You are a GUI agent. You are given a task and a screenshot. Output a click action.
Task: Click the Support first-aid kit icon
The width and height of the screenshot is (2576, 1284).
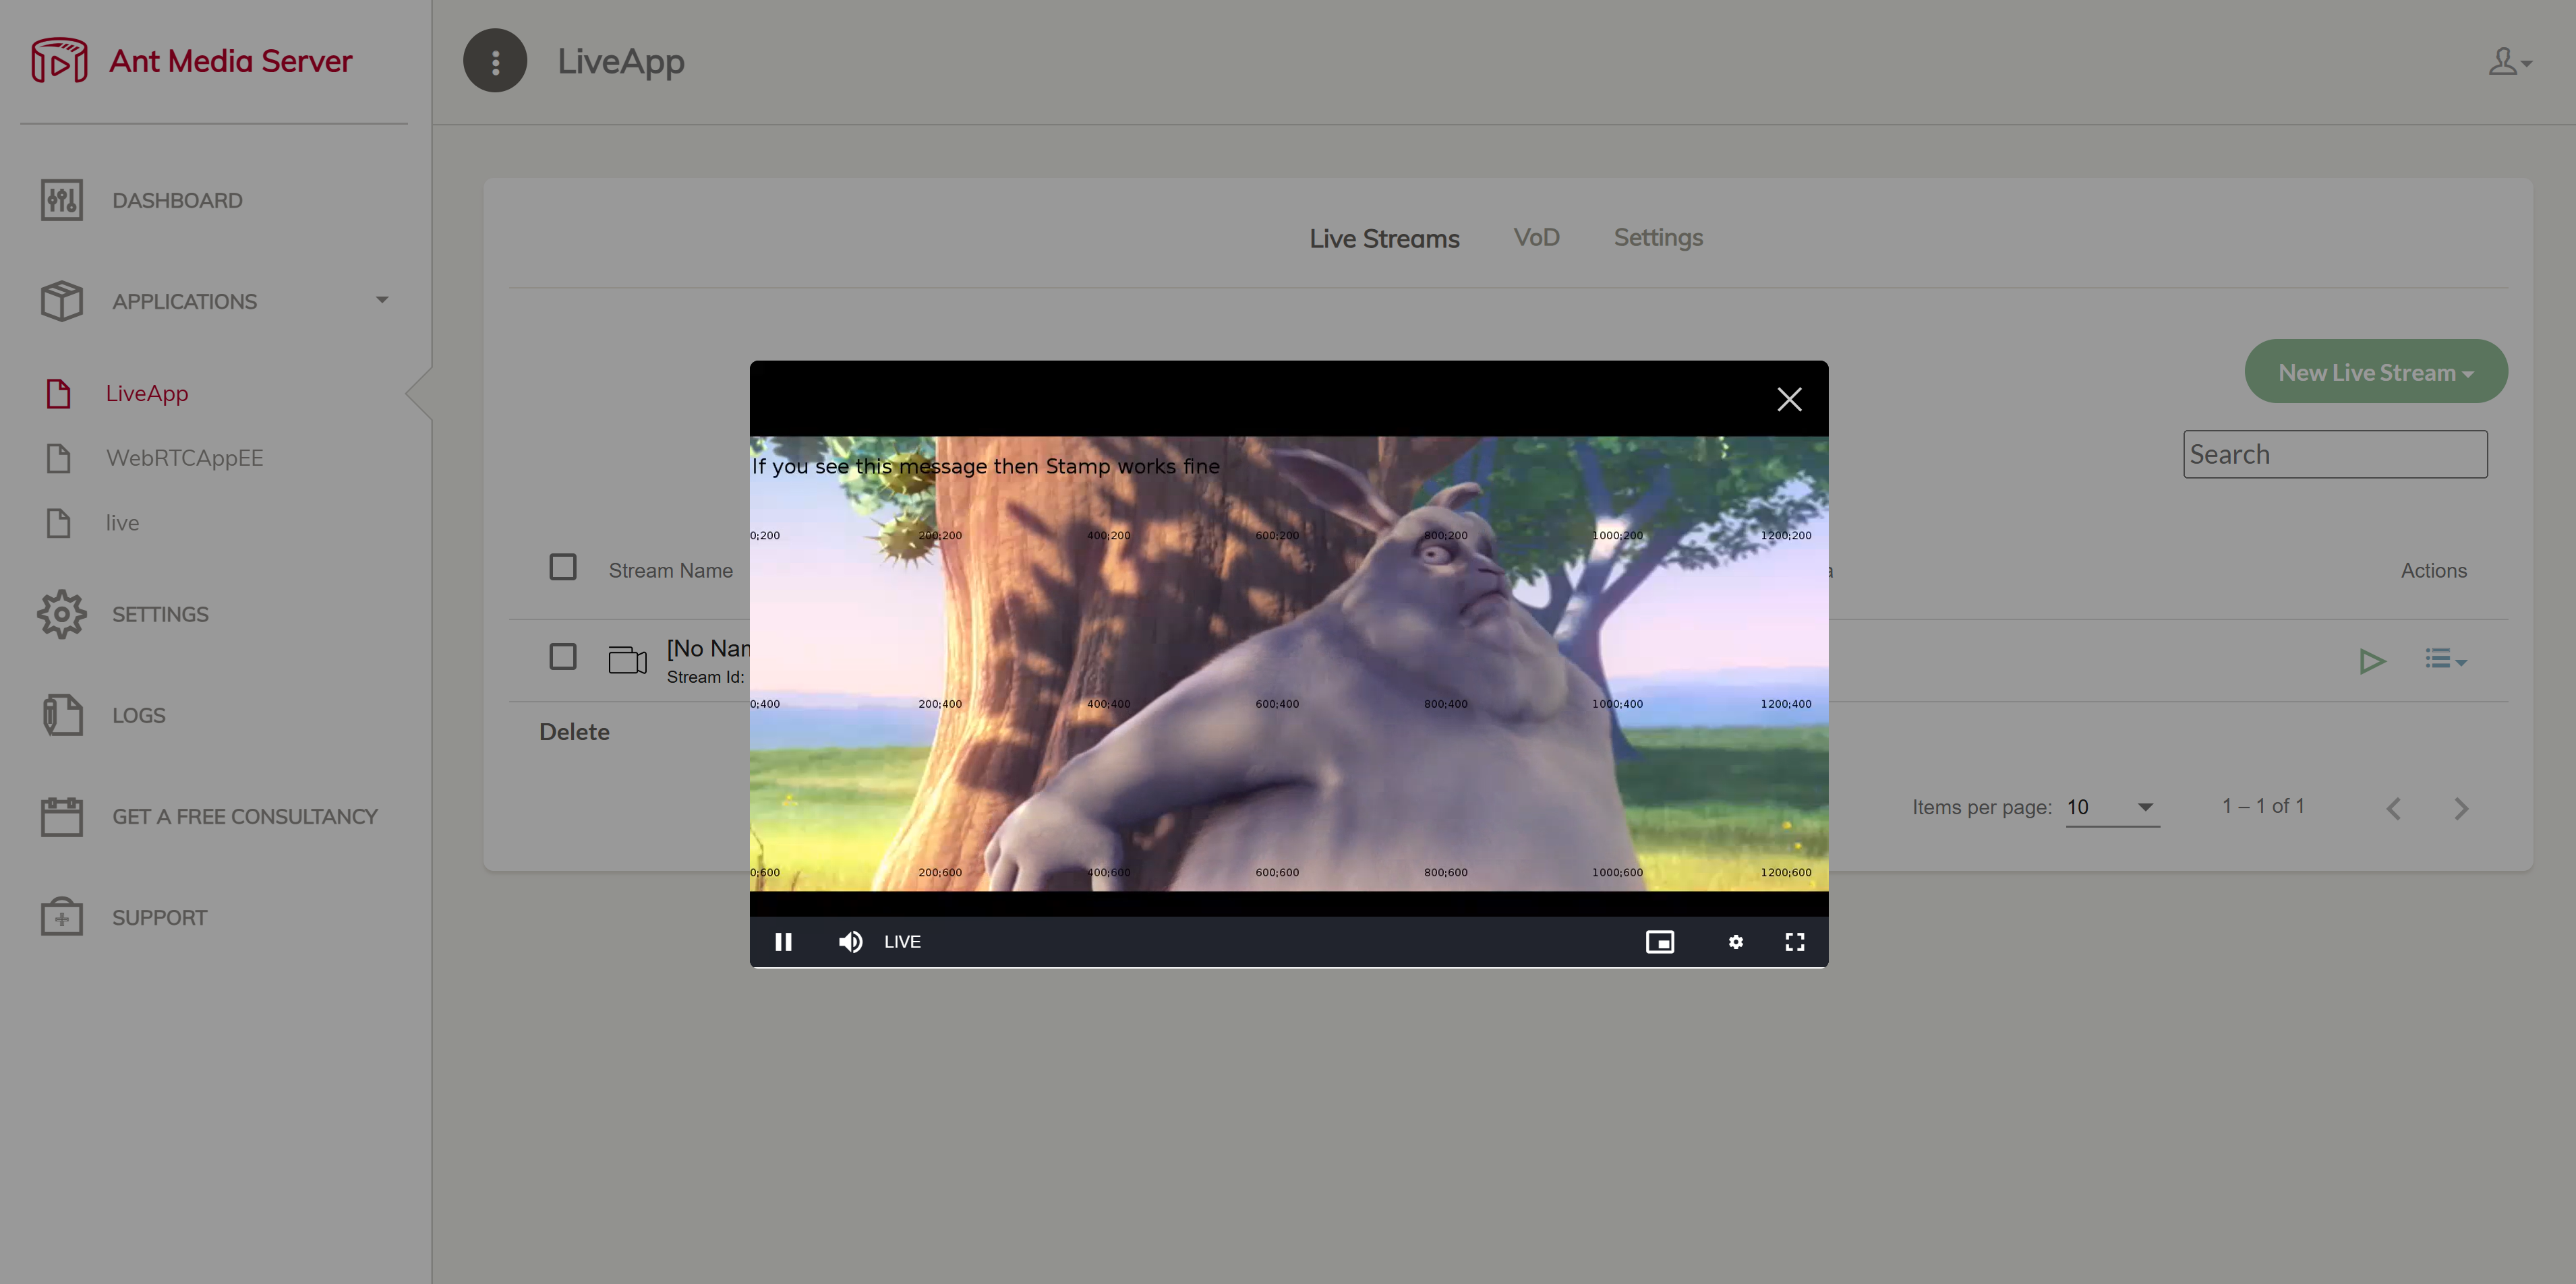[x=62, y=916]
